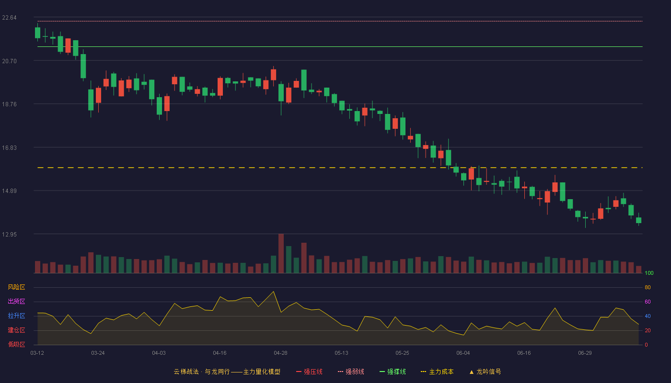The width and height of the screenshot is (671, 383).
Task: Toggle the 强弱线 legend entry
Action: point(351,372)
